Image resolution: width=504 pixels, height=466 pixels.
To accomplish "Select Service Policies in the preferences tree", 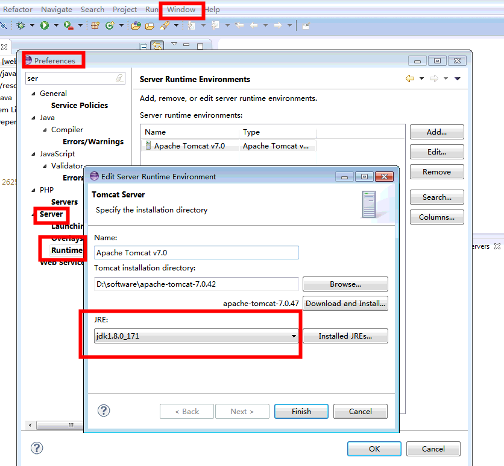I will [x=80, y=105].
